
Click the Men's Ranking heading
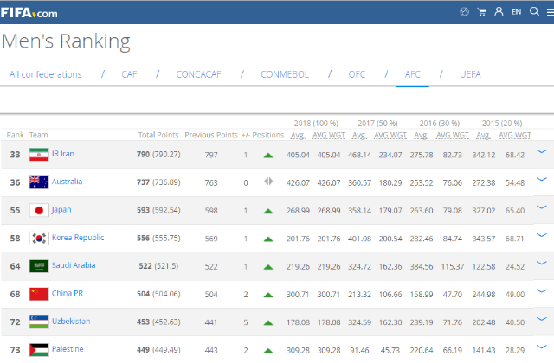click(66, 41)
